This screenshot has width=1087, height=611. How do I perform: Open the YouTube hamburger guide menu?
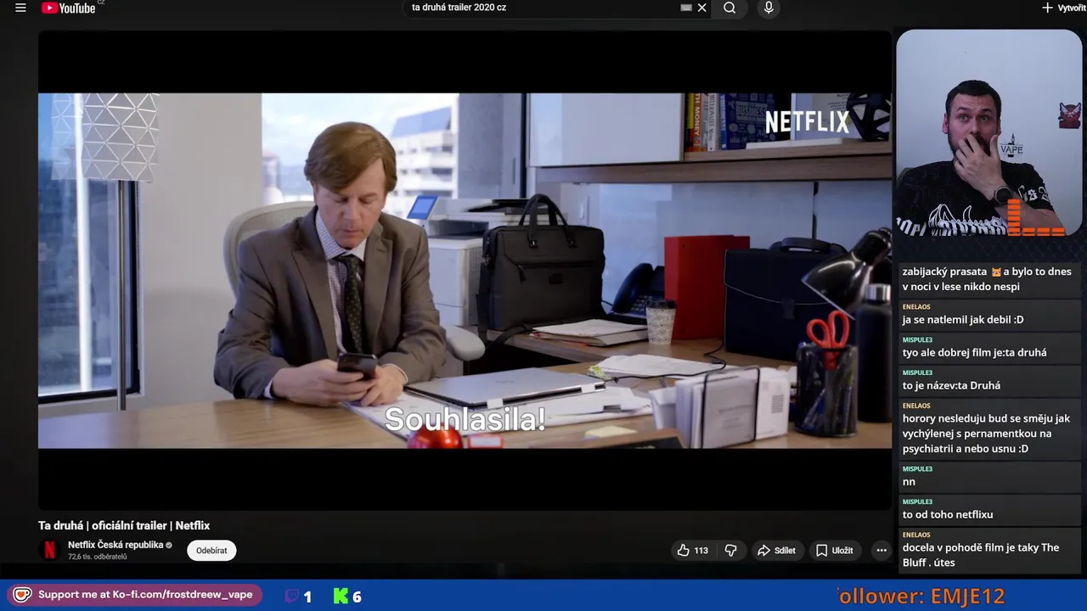(20, 8)
